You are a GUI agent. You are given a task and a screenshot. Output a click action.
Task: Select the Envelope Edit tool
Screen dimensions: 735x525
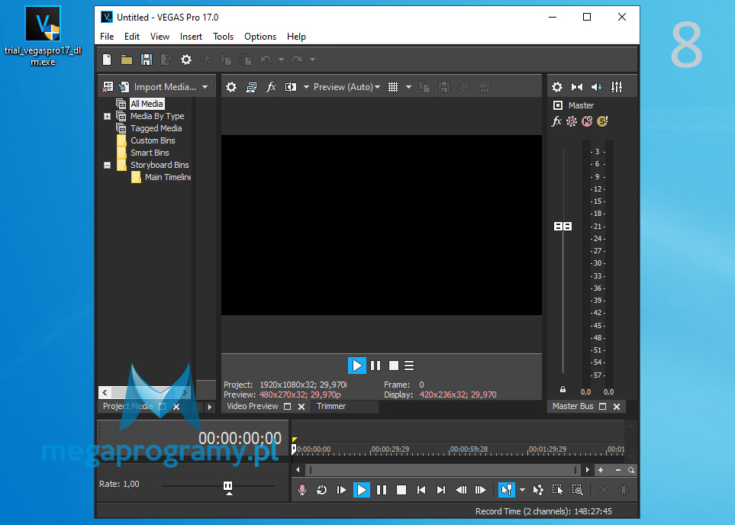538,490
